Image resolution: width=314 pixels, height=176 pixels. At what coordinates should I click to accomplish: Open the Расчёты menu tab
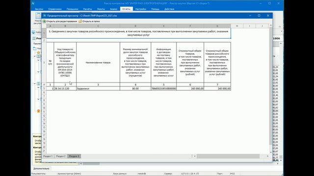(87, 9)
